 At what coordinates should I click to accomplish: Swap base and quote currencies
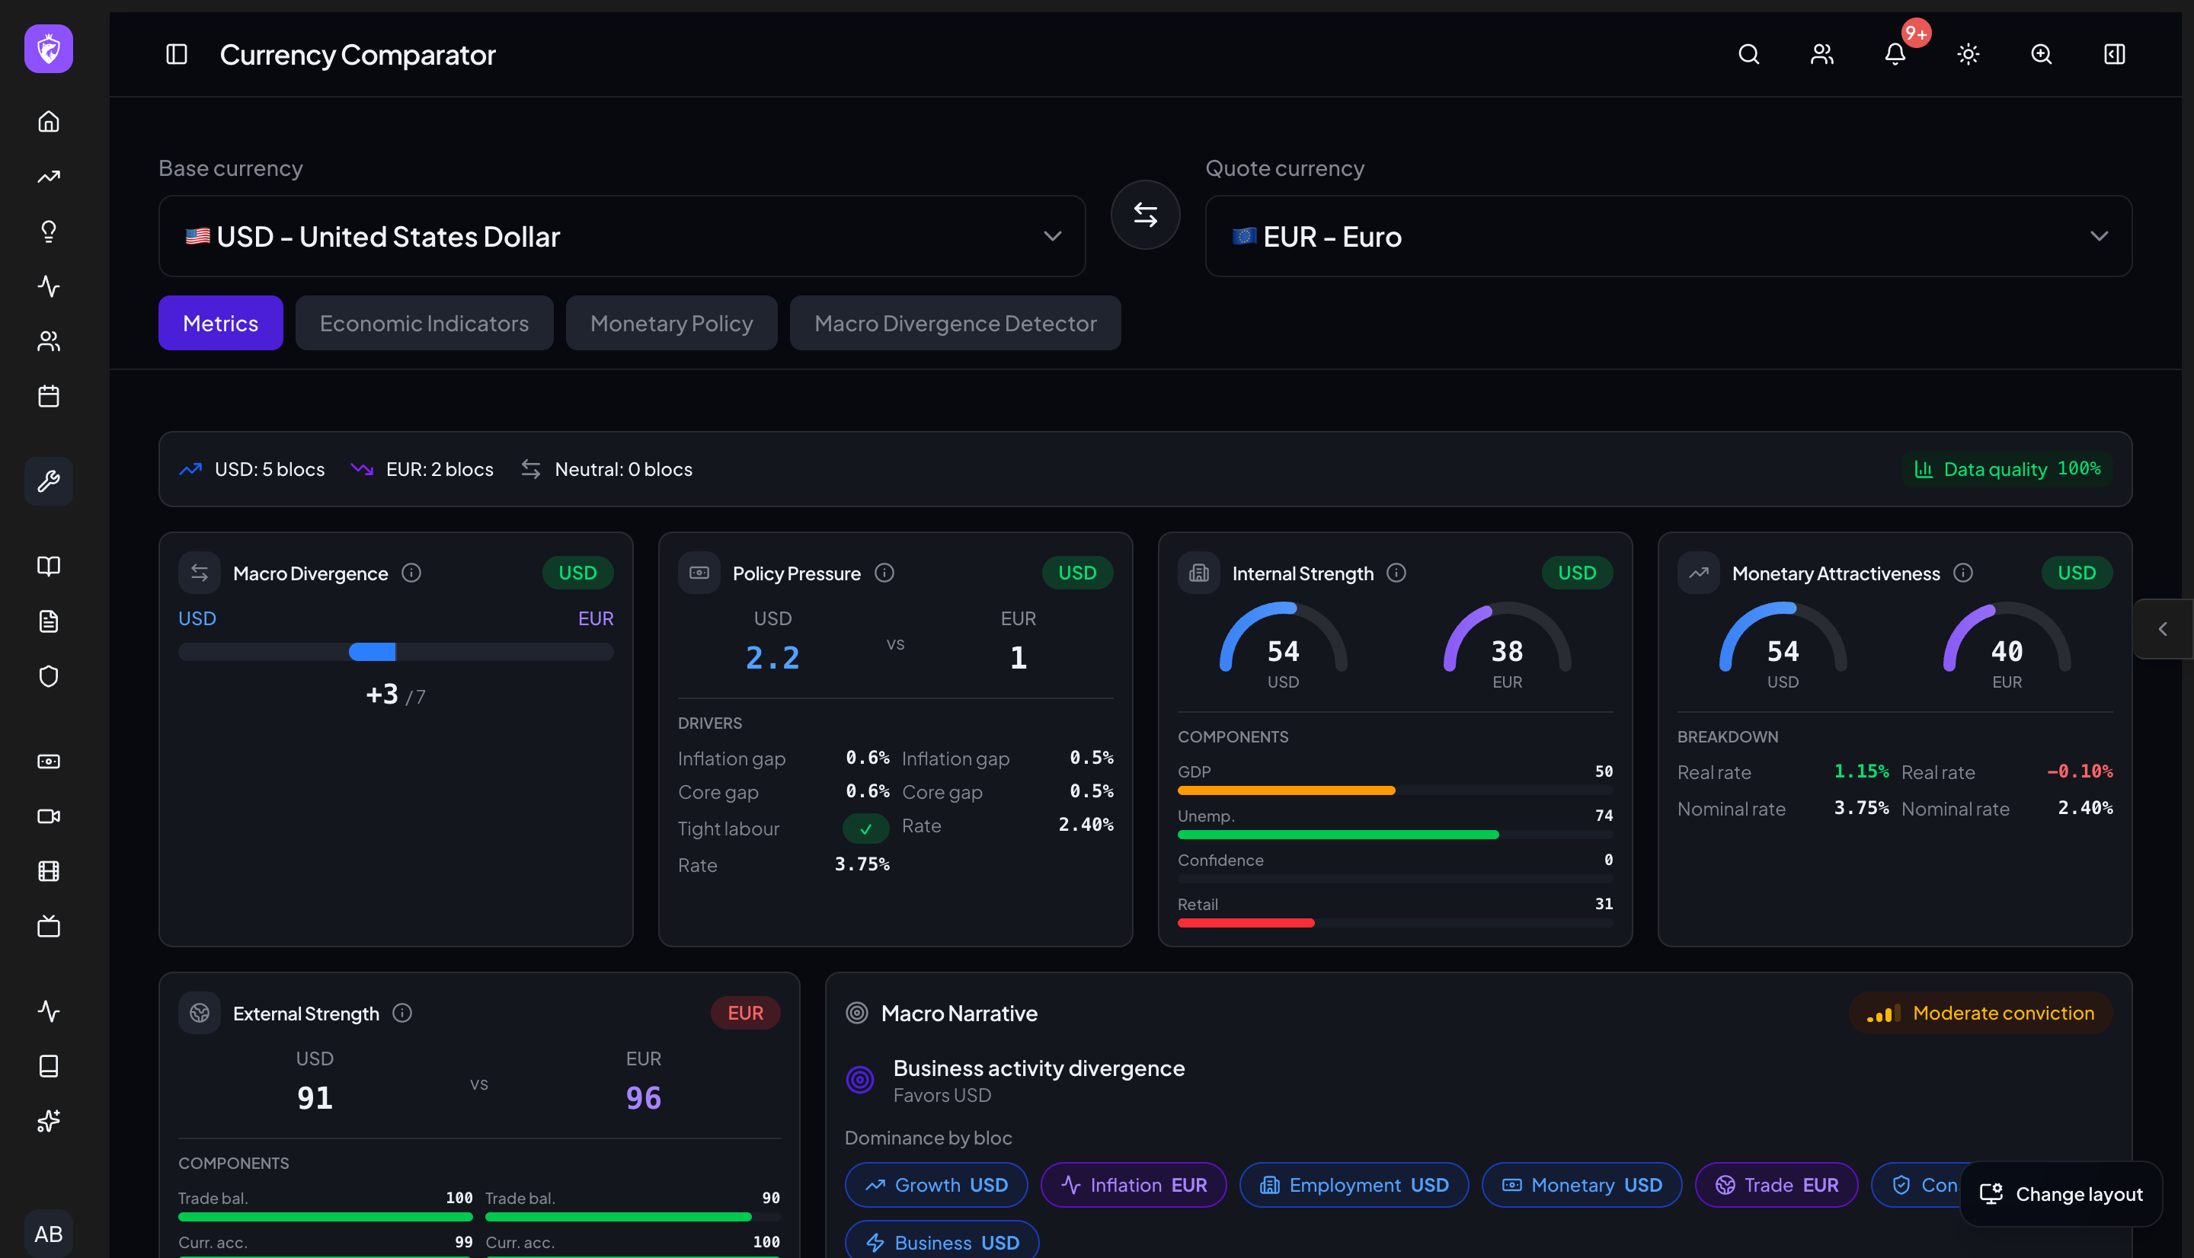tap(1145, 214)
